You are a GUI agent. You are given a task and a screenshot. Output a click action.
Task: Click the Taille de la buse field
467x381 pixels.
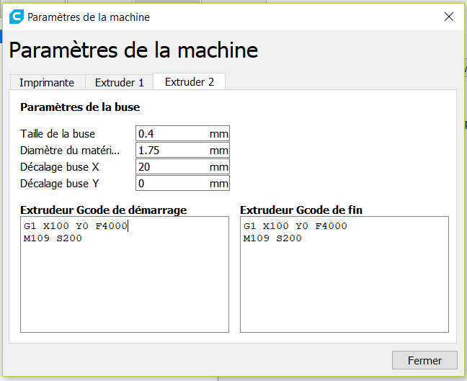tap(173, 134)
